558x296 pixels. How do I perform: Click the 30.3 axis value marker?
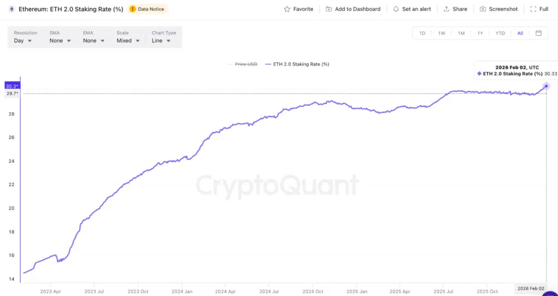pyautogui.click(x=12, y=86)
